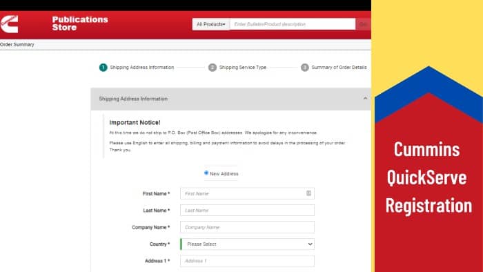483x272 pixels.
Task: Click into the First Name field
Action: (x=247, y=193)
